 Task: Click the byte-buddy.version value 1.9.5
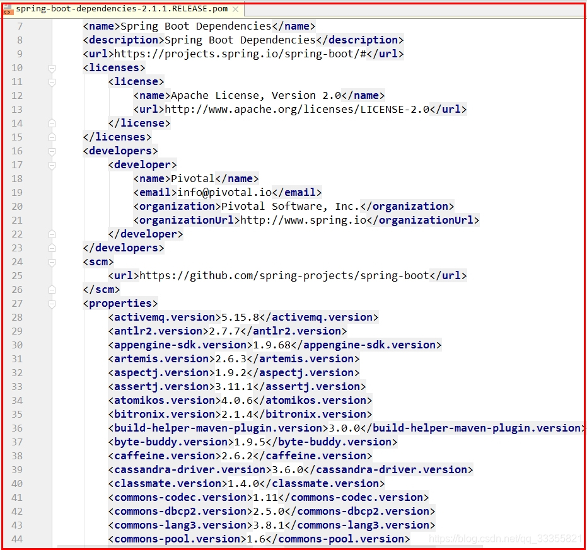pos(249,442)
